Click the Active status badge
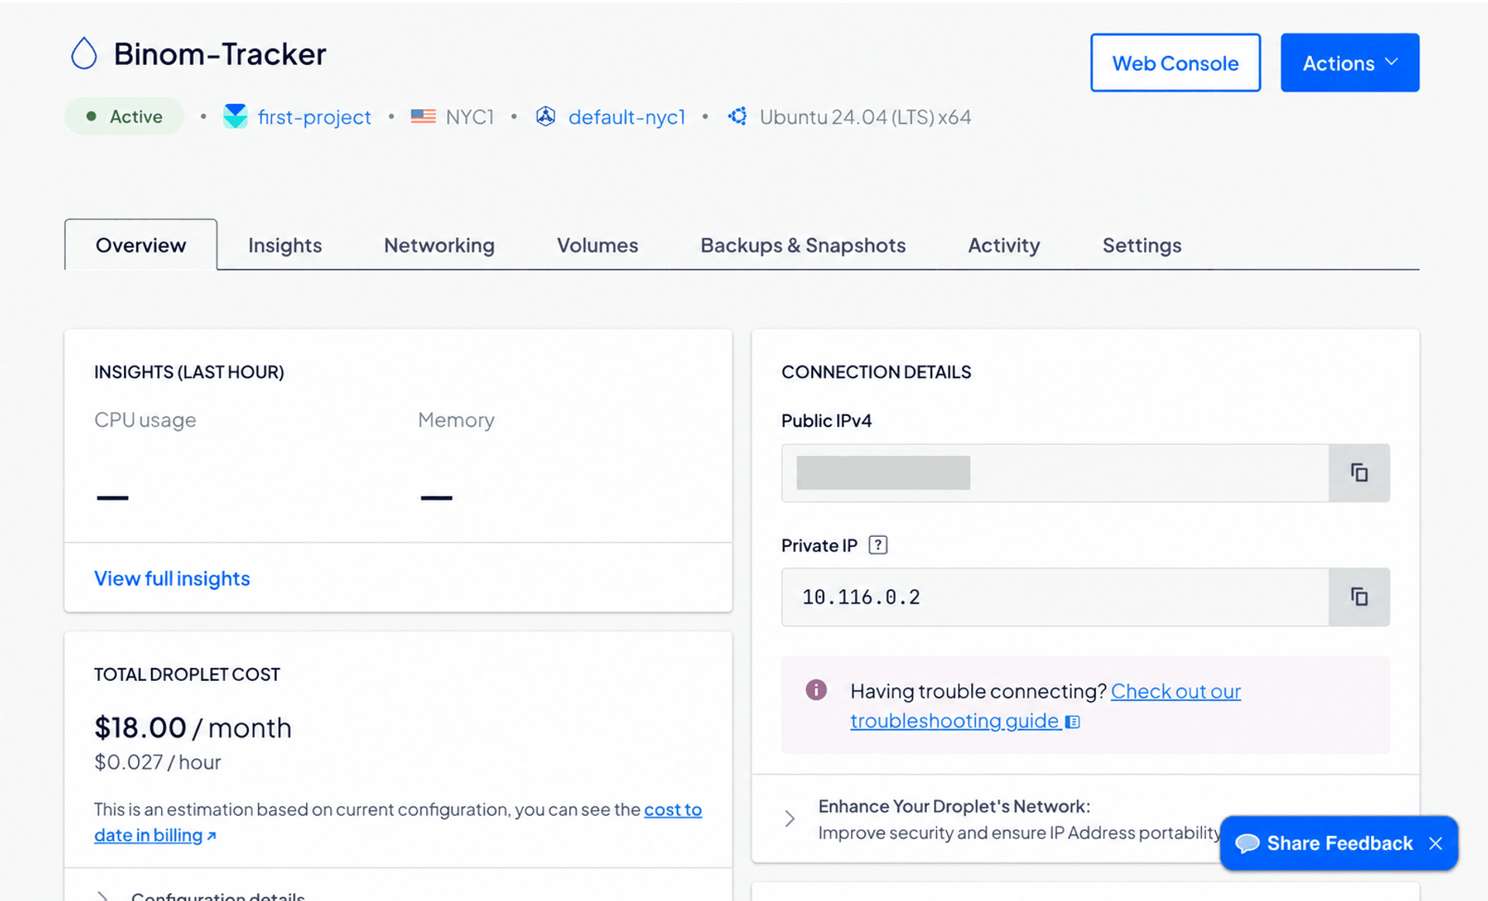The width and height of the screenshot is (1488, 901). [124, 116]
